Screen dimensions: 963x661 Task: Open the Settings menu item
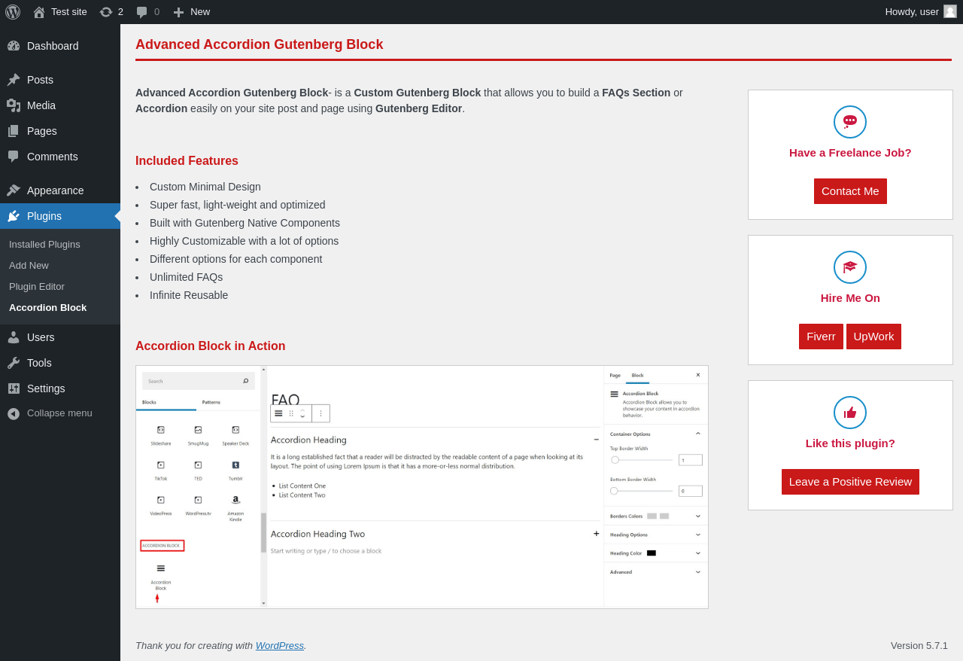click(60, 388)
